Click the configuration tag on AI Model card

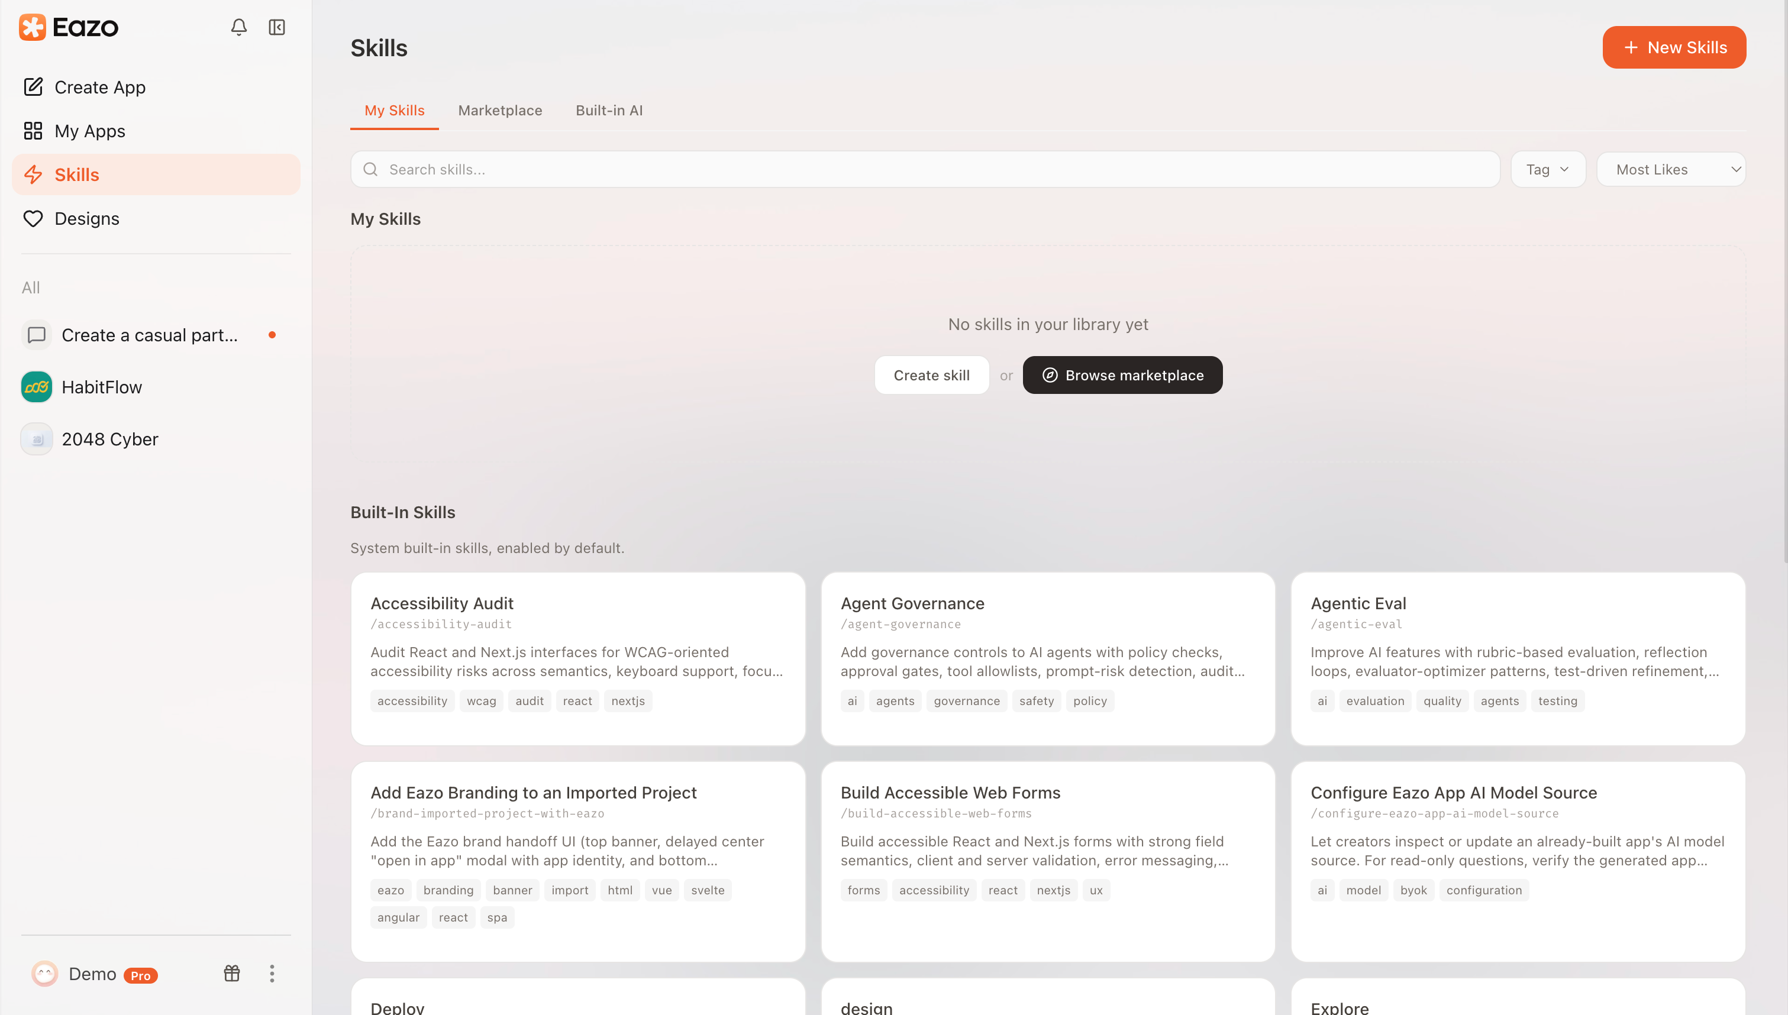click(x=1484, y=890)
